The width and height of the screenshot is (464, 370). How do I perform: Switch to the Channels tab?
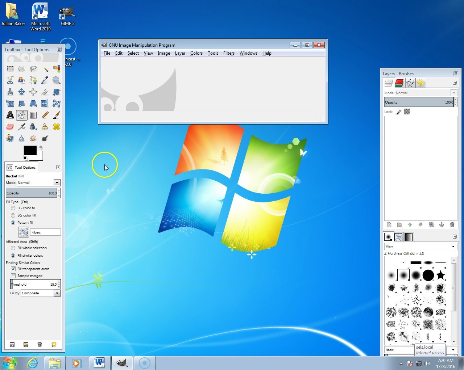[x=399, y=83]
